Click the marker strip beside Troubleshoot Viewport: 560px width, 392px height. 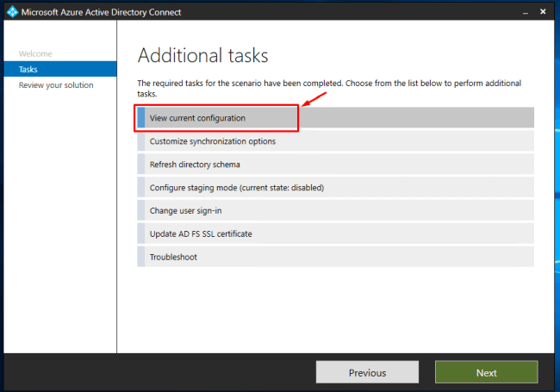coord(141,257)
